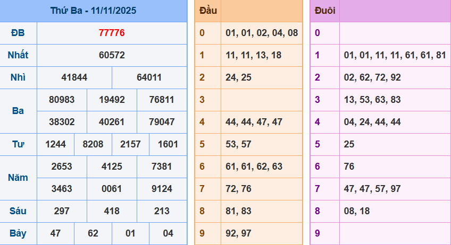Select second prize number 64011
The height and width of the screenshot is (245, 451).
point(149,77)
